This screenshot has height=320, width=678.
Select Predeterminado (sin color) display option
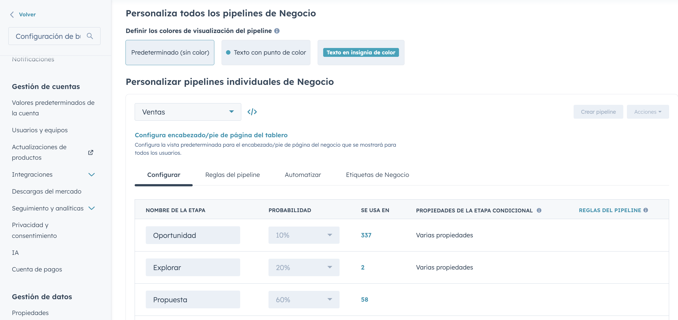pos(170,52)
